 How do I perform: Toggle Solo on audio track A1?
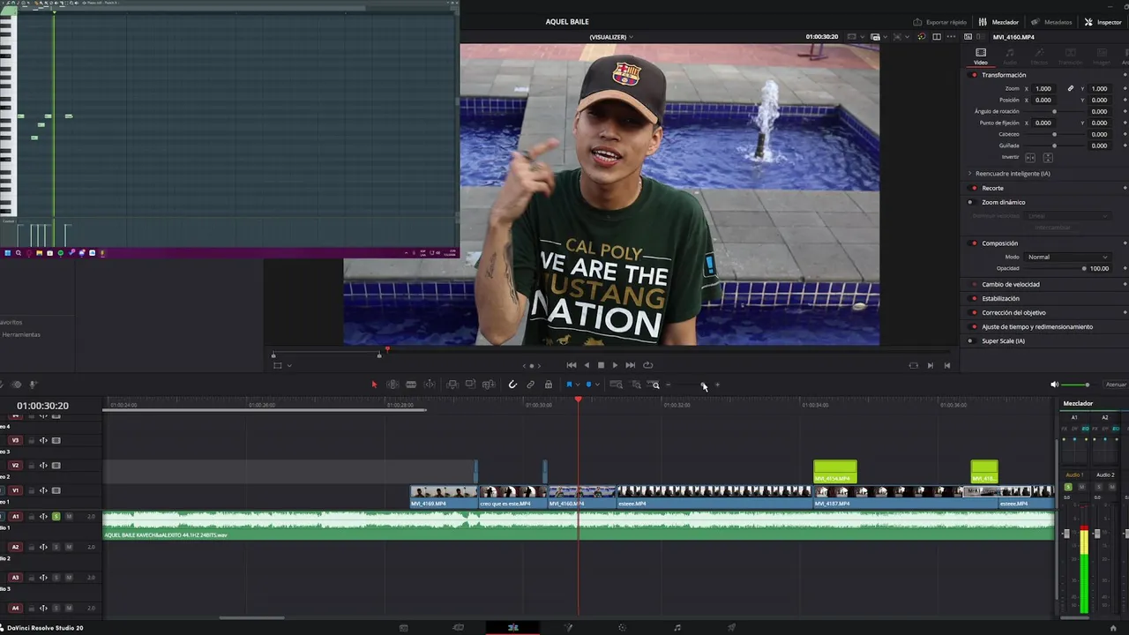click(56, 516)
